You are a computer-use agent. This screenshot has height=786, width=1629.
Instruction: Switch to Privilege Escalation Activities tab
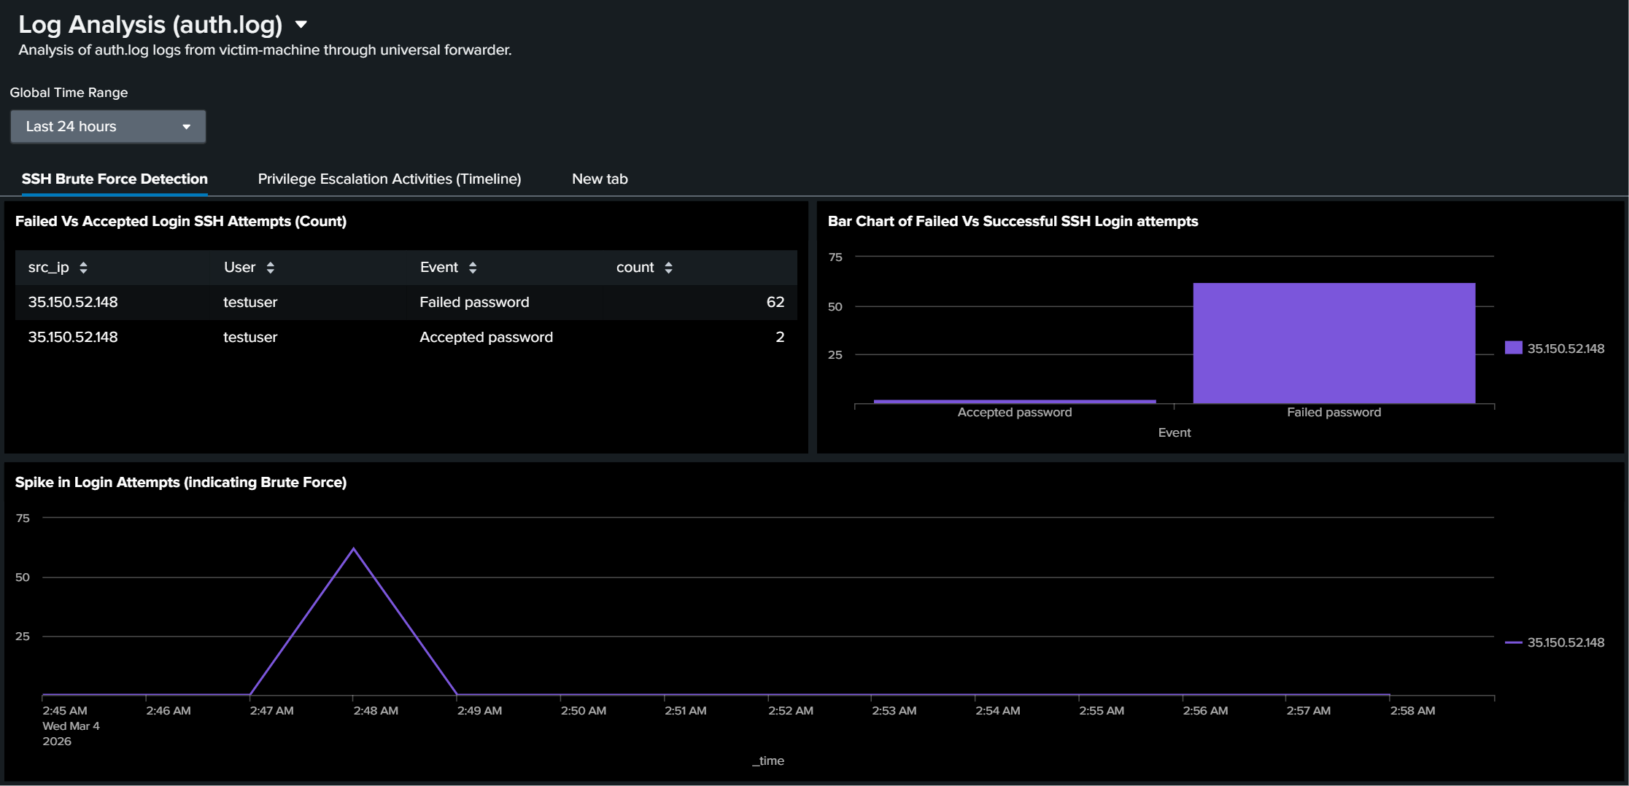[389, 179]
